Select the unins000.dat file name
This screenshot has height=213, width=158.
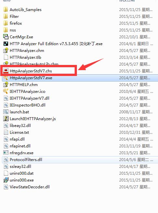[x=22, y=173]
